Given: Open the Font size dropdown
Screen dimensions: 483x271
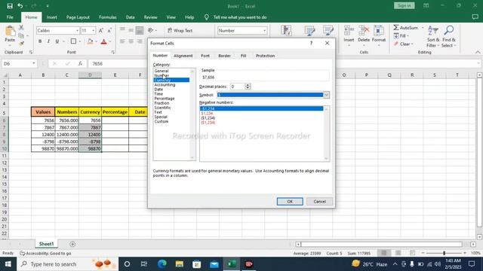Looking at the screenshot, I should point(94,30).
